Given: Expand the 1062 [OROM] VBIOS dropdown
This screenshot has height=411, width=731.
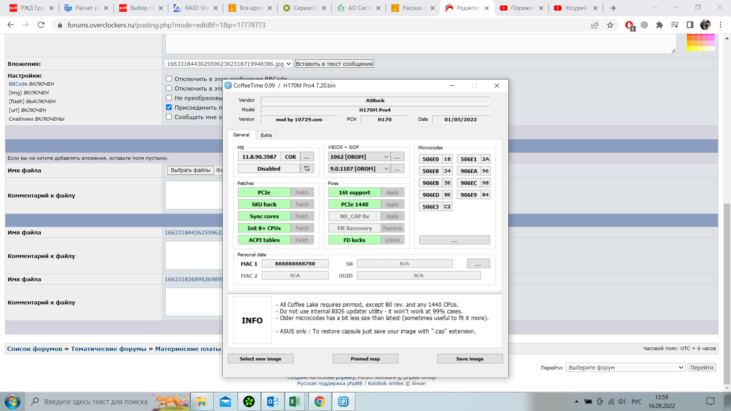Looking at the screenshot, I should coord(386,157).
